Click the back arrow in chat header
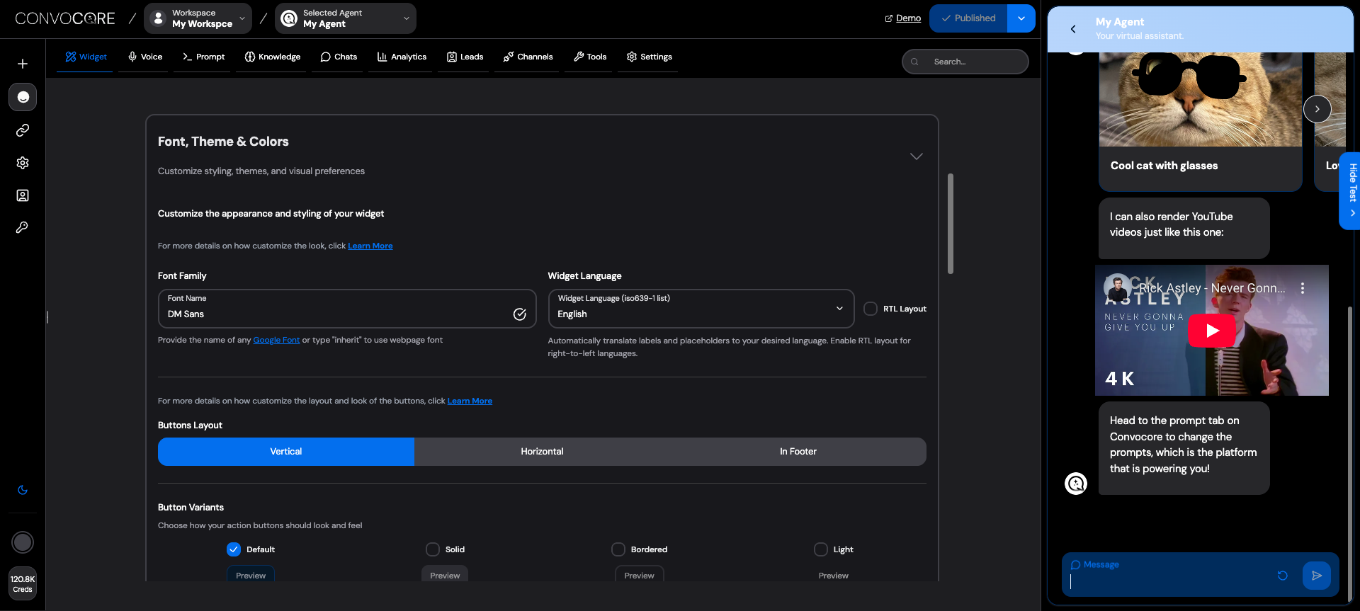Image resolution: width=1360 pixels, height=611 pixels. (x=1073, y=29)
